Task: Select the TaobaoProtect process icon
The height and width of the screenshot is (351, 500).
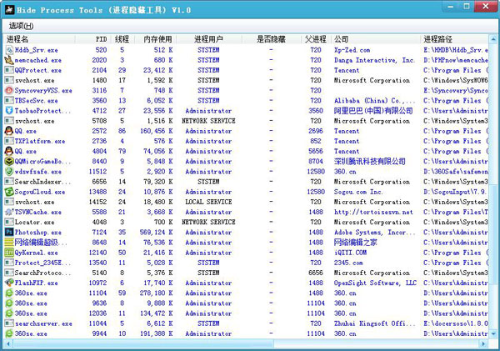Action: tap(9, 110)
